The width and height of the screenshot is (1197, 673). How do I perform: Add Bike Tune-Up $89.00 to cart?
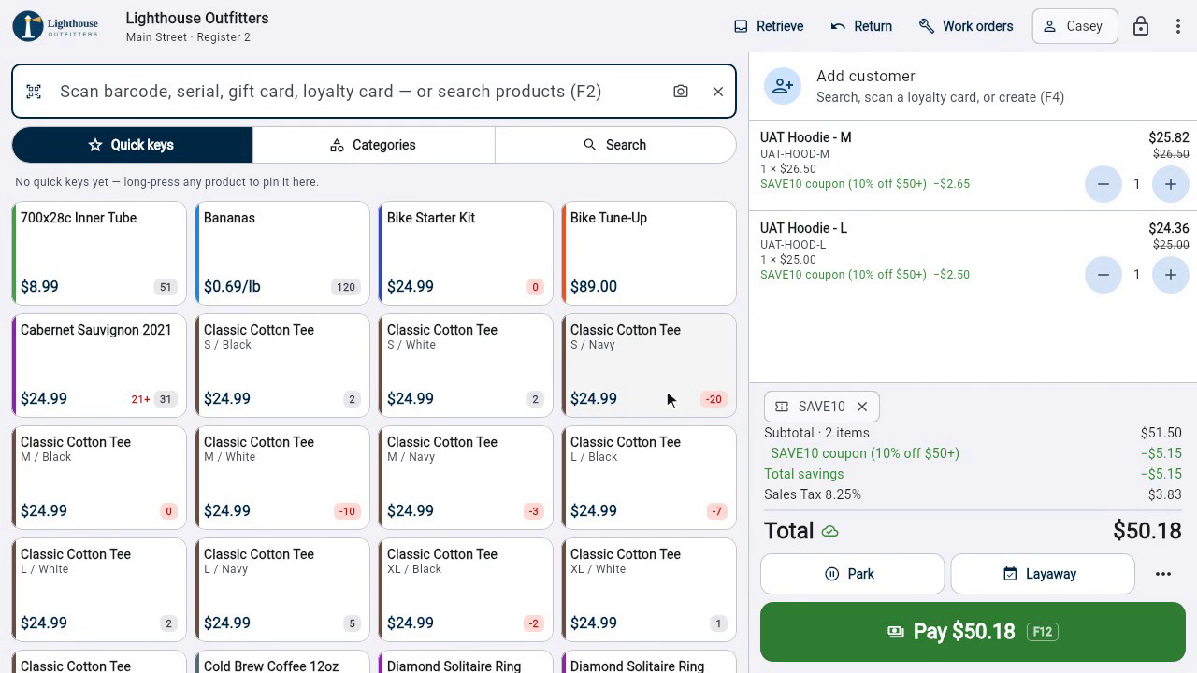649,253
